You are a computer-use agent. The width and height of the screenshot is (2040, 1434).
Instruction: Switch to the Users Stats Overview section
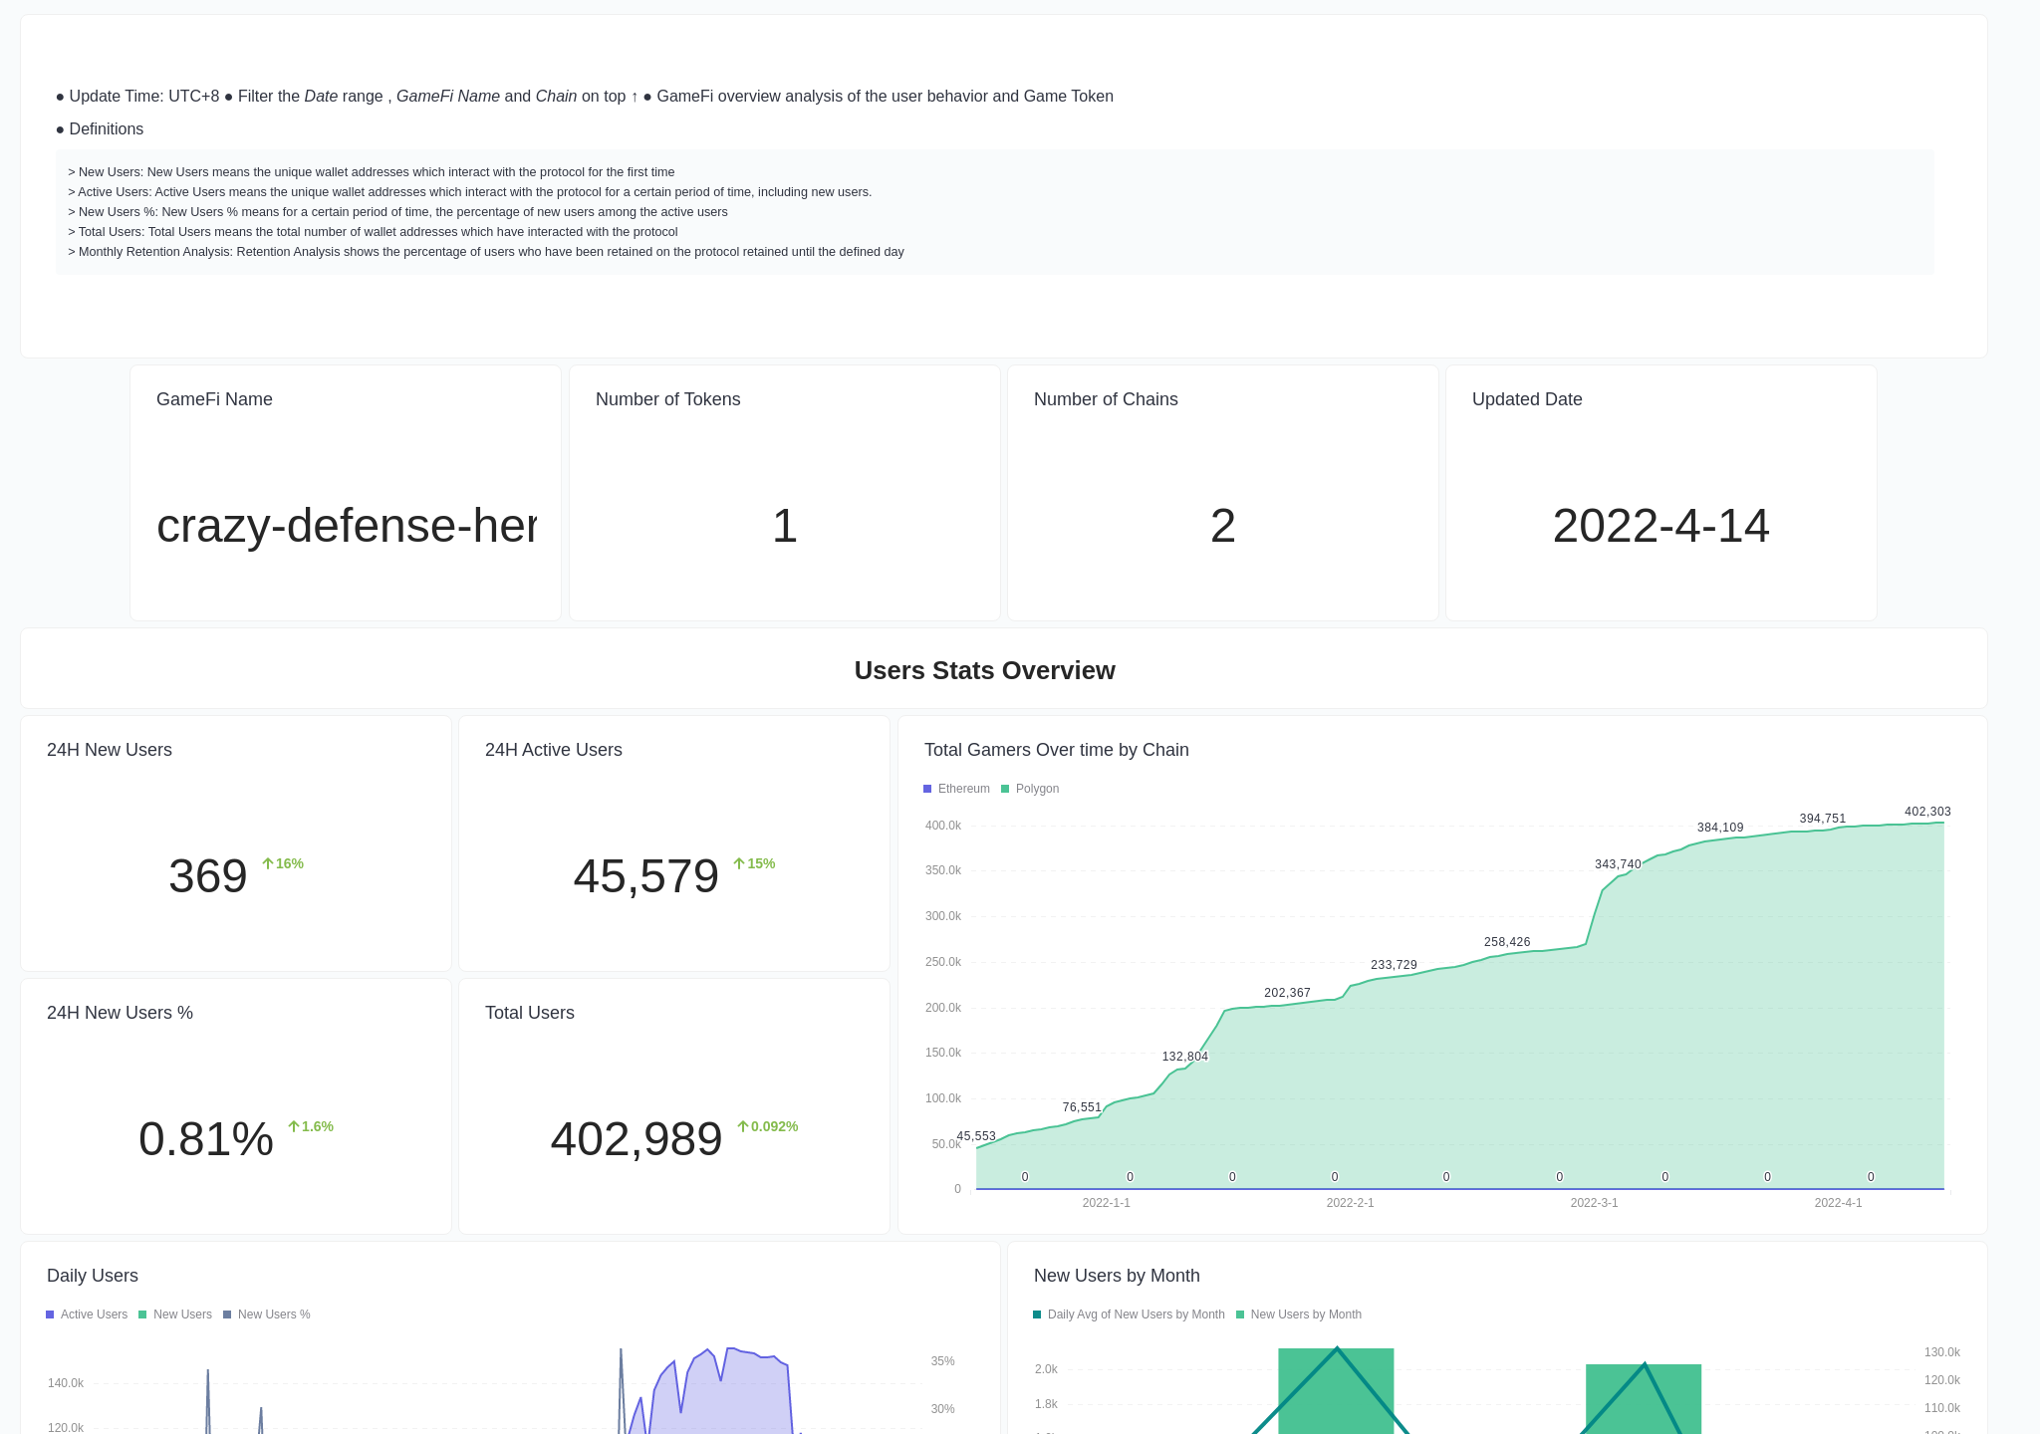[984, 670]
